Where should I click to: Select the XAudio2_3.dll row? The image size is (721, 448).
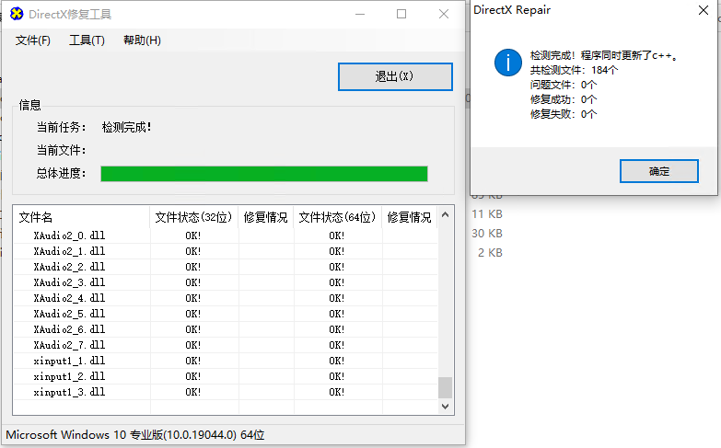[x=226, y=282]
